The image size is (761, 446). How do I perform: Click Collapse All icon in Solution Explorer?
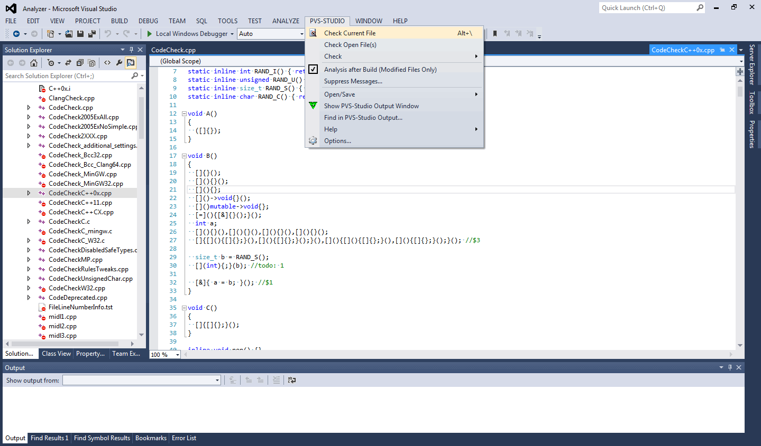point(80,63)
